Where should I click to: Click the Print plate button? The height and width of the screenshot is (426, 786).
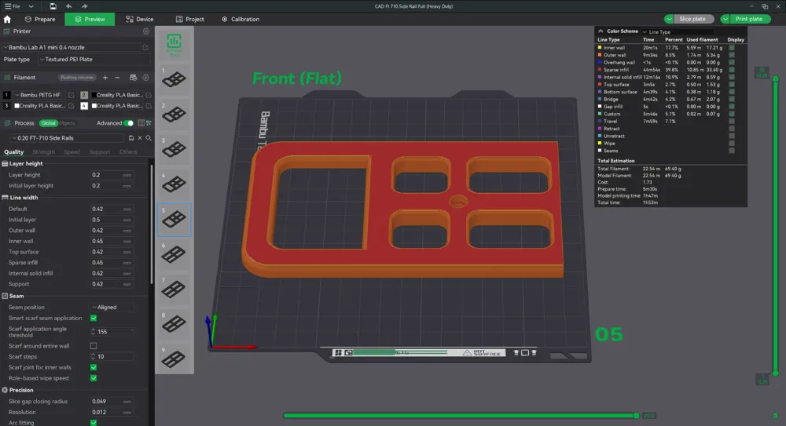pyautogui.click(x=748, y=19)
